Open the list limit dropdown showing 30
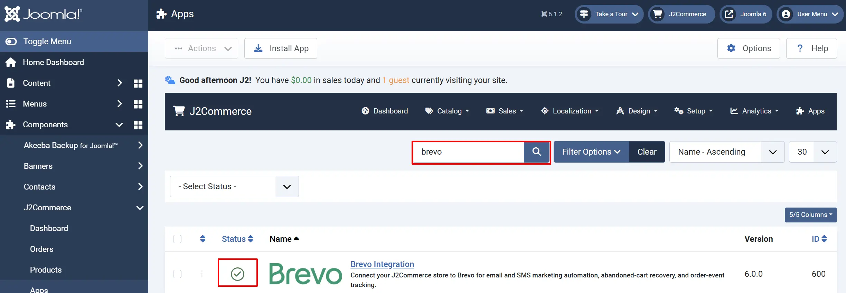 [813, 152]
